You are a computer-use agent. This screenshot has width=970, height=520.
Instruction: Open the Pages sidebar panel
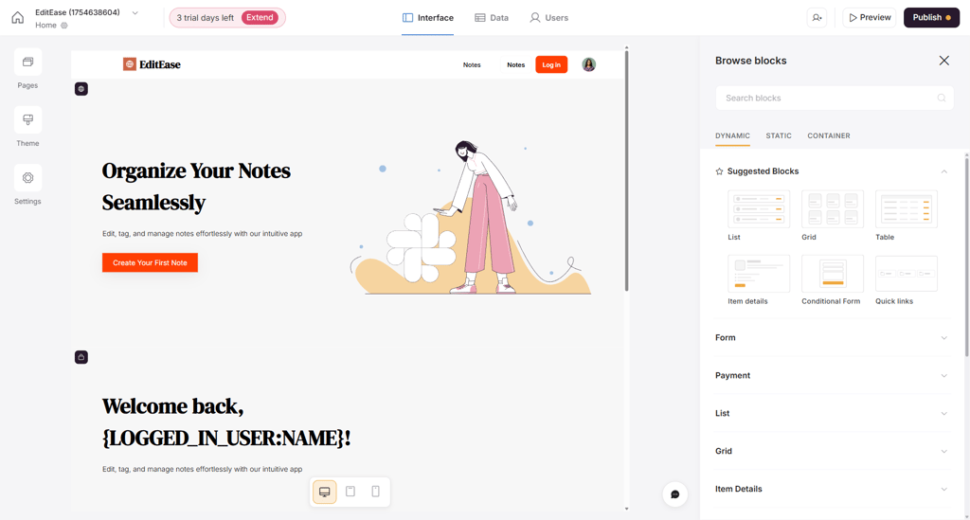point(27,68)
